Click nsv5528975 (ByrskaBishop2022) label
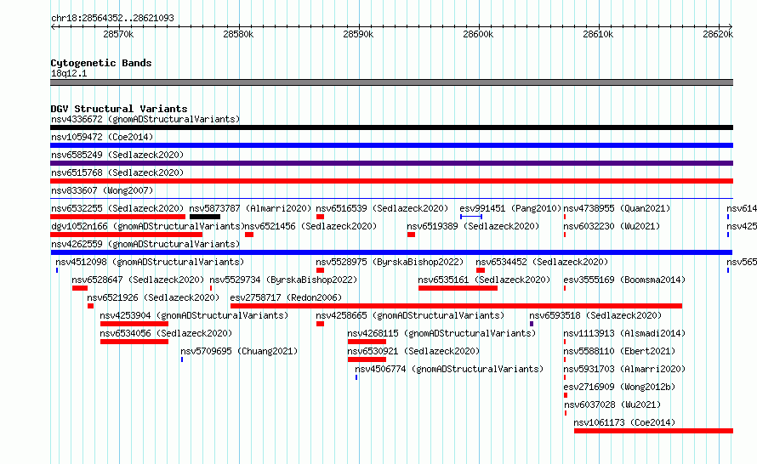The image size is (757, 464). pyautogui.click(x=390, y=262)
